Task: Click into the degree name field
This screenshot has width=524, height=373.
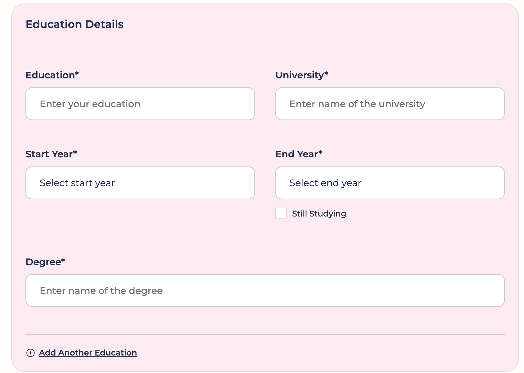Action: (x=265, y=291)
